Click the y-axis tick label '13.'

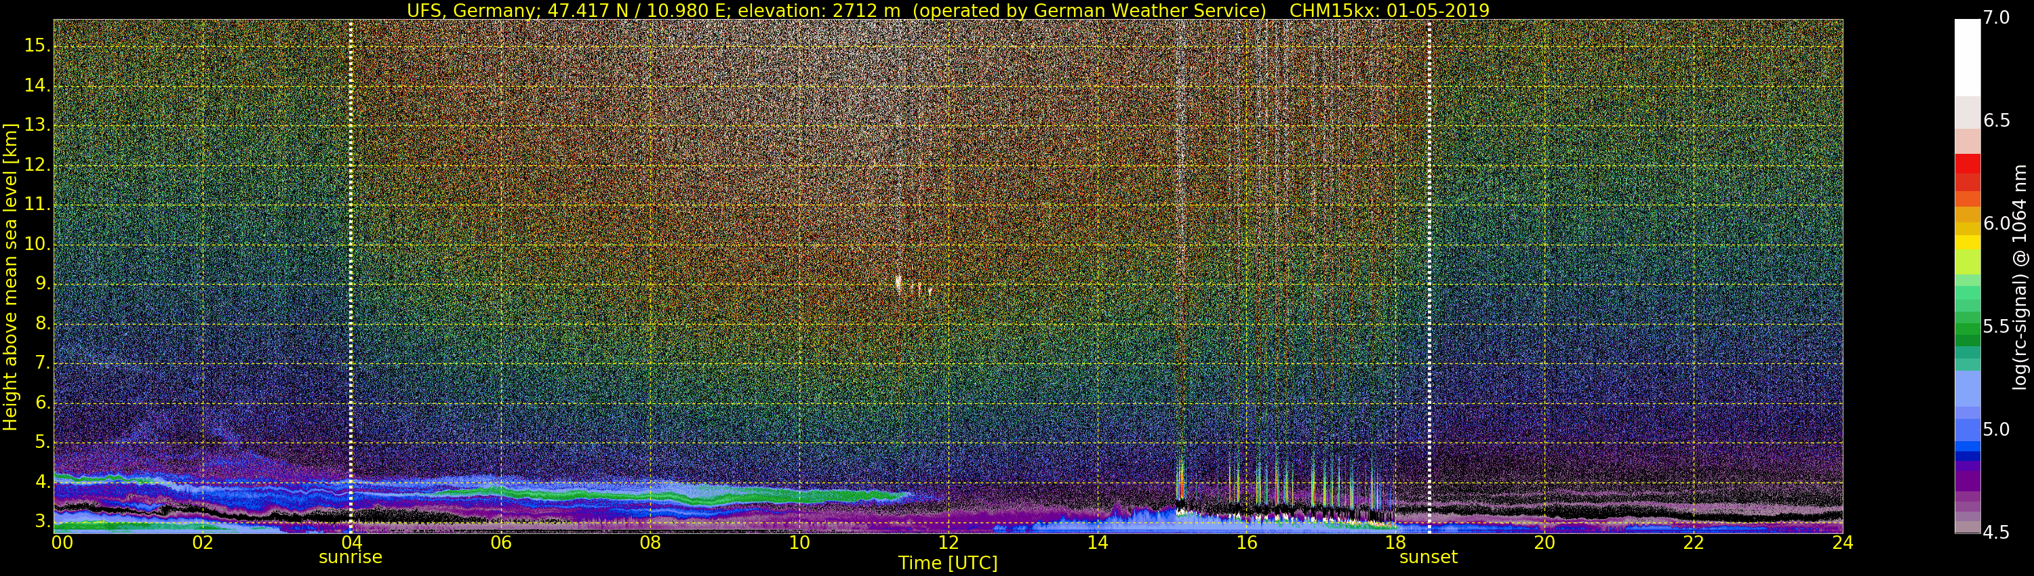[37, 125]
